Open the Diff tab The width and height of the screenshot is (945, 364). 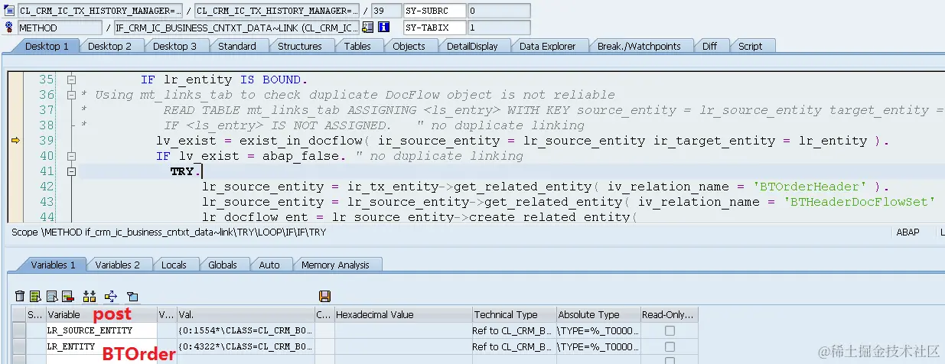(709, 46)
